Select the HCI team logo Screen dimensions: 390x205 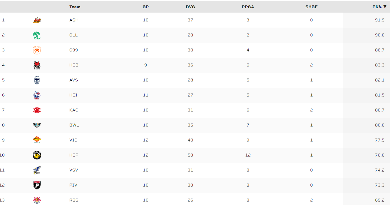(37, 95)
